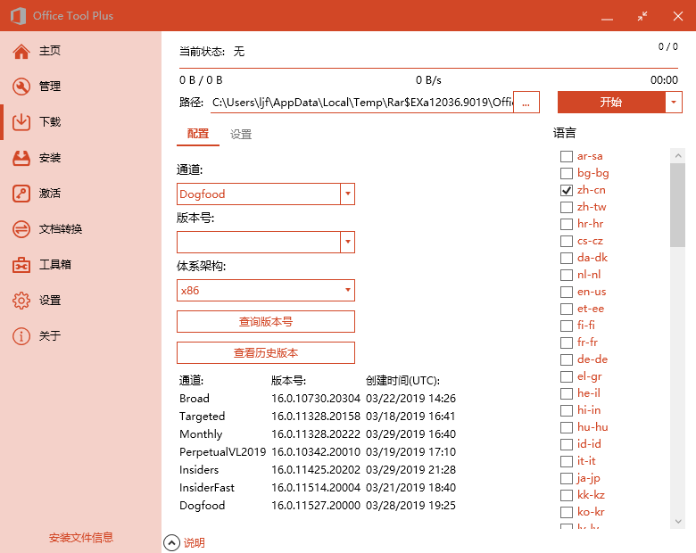Select the 配置 tab
Image resolution: width=696 pixels, height=553 pixels.
pyautogui.click(x=198, y=135)
